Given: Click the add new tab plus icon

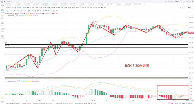Looking at the screenshot, I should click(144, 5).
